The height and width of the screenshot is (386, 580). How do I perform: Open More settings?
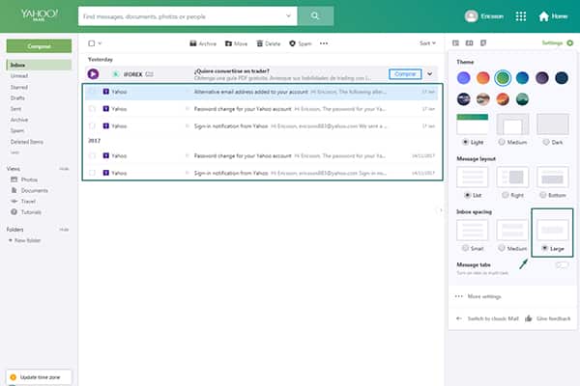(x=478, y=296)
